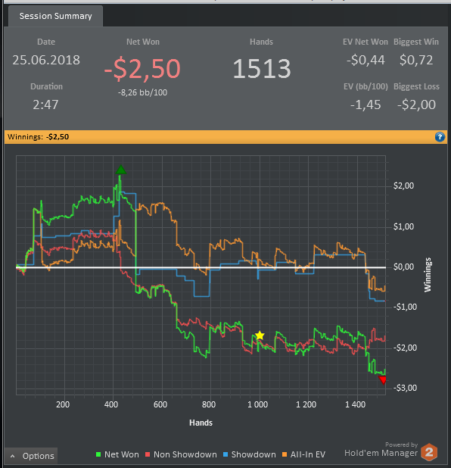This screenshot has height=468, width=451.
Task: Click the green triangle peak marker
Action: click(x=121, y=170)
